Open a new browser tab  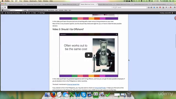pyautogui.click(x=171, y=4)
